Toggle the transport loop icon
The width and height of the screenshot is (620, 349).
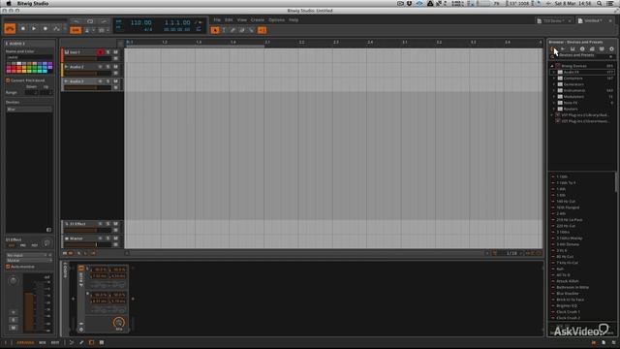pyautogui.click(x=90, y=21)
